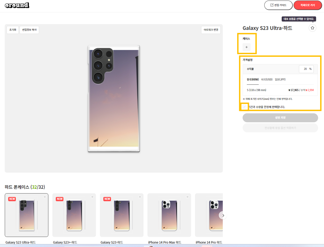Select the iPhone 14 Pro 하드 thumbnail

(x=209, y=215)
